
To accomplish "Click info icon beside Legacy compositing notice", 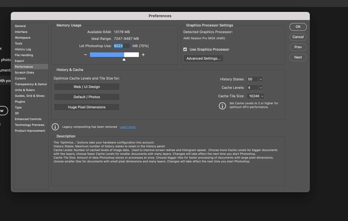I will 55,127.
